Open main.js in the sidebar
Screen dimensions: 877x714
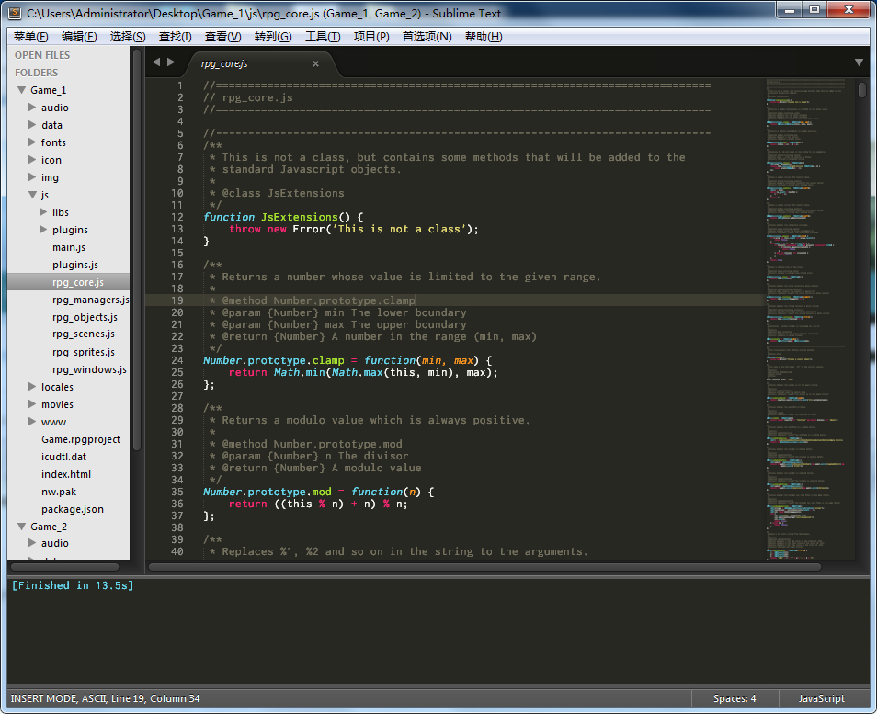(x=69, y=247)
